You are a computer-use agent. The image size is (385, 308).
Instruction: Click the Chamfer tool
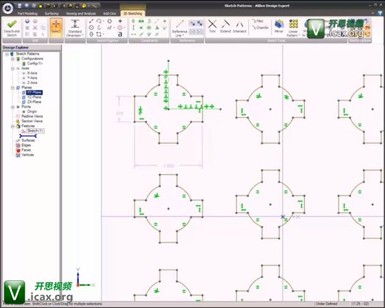[x=260, y=28]
